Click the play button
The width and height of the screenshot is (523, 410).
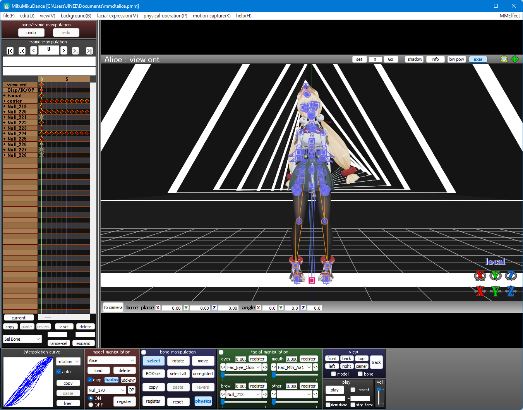click(335, 390)
